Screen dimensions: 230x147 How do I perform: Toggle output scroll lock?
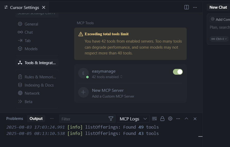coord(162,119)
